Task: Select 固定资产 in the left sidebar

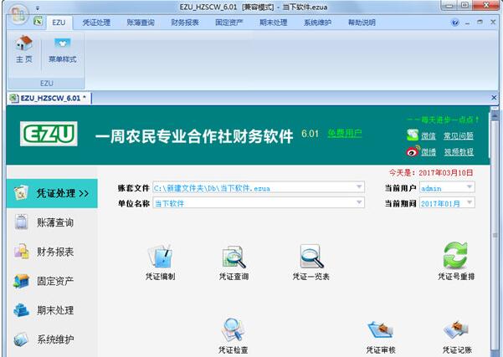Action: tap(52, 281)
